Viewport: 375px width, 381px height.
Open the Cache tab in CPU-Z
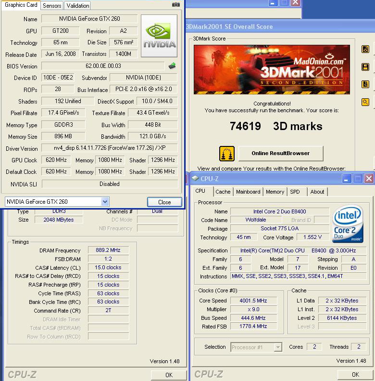[x=223, y=192]
